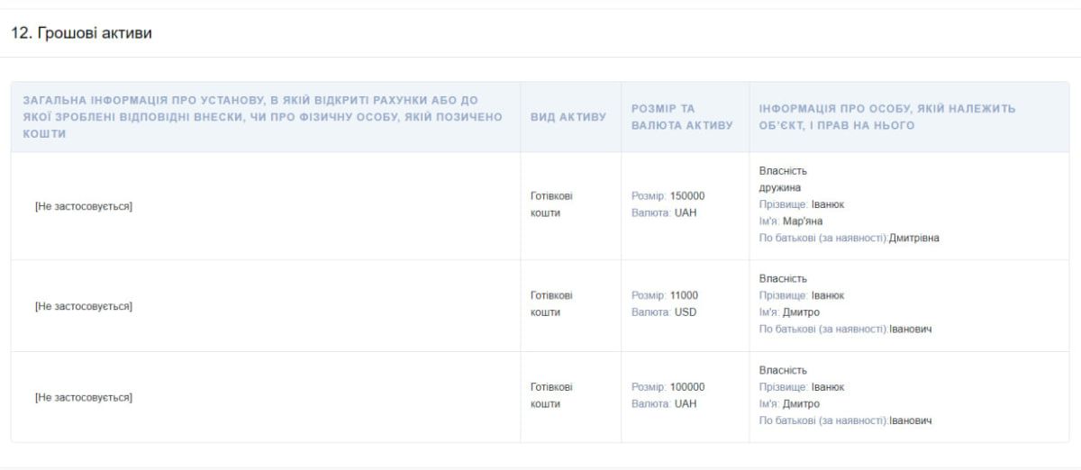
Task: Click the "12. Грошові активи" section heading
Action: tap(81, 33)
